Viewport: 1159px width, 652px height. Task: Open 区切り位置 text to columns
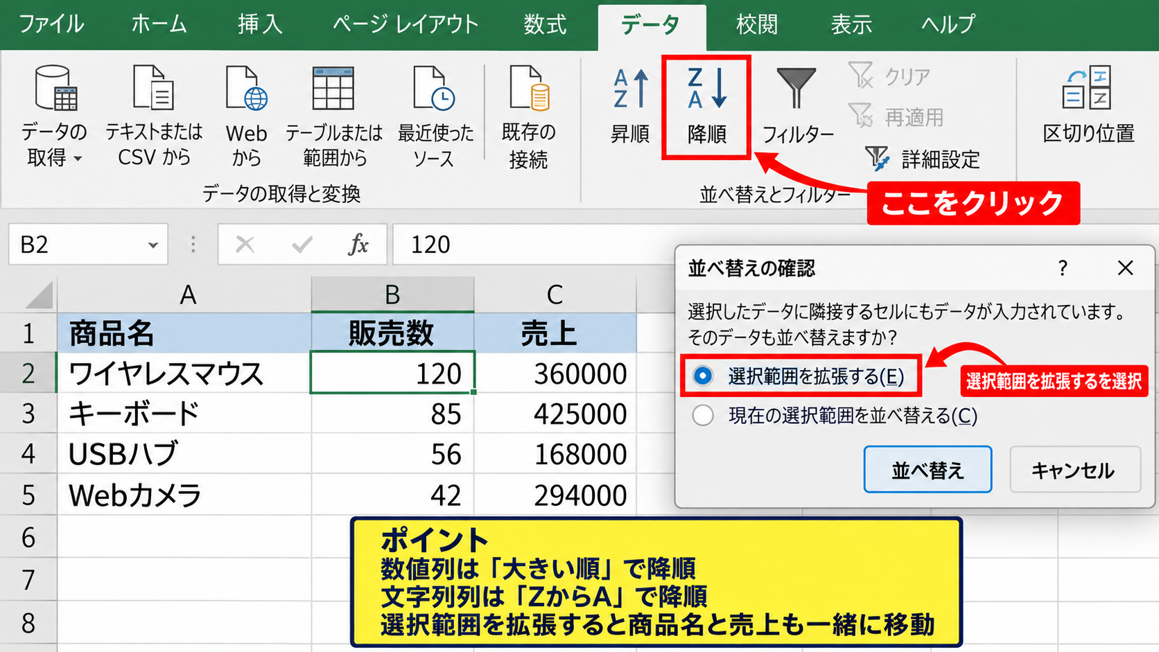coord(1088,104)
